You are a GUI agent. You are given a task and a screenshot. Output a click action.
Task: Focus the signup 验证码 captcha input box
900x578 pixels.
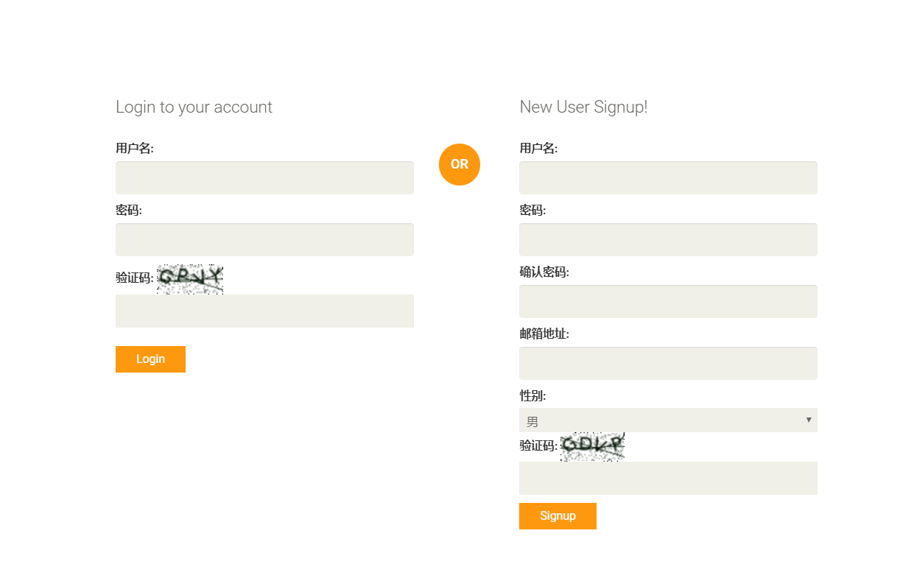pyautogui.click(x=668, y=478)
